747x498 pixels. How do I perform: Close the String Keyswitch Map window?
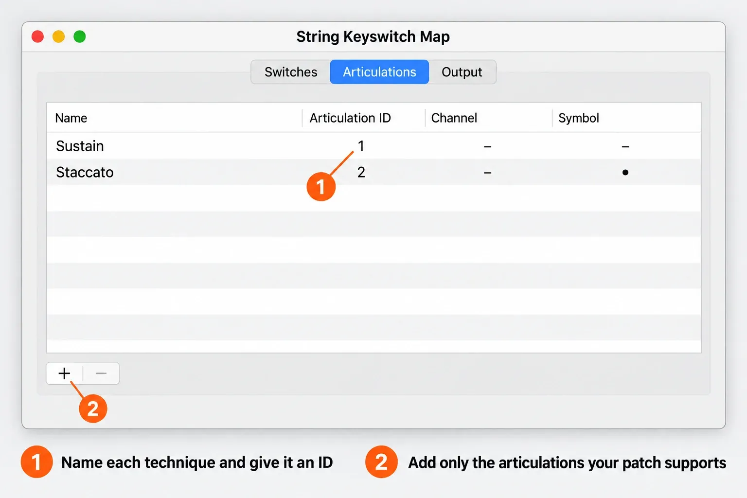(38, 36)
